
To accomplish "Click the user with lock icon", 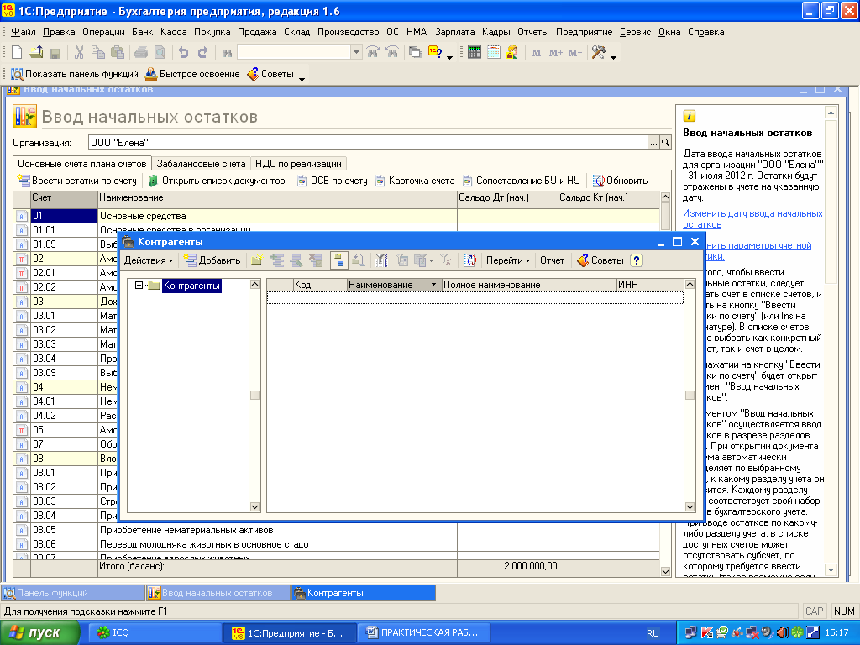I will tap(513, 53).
